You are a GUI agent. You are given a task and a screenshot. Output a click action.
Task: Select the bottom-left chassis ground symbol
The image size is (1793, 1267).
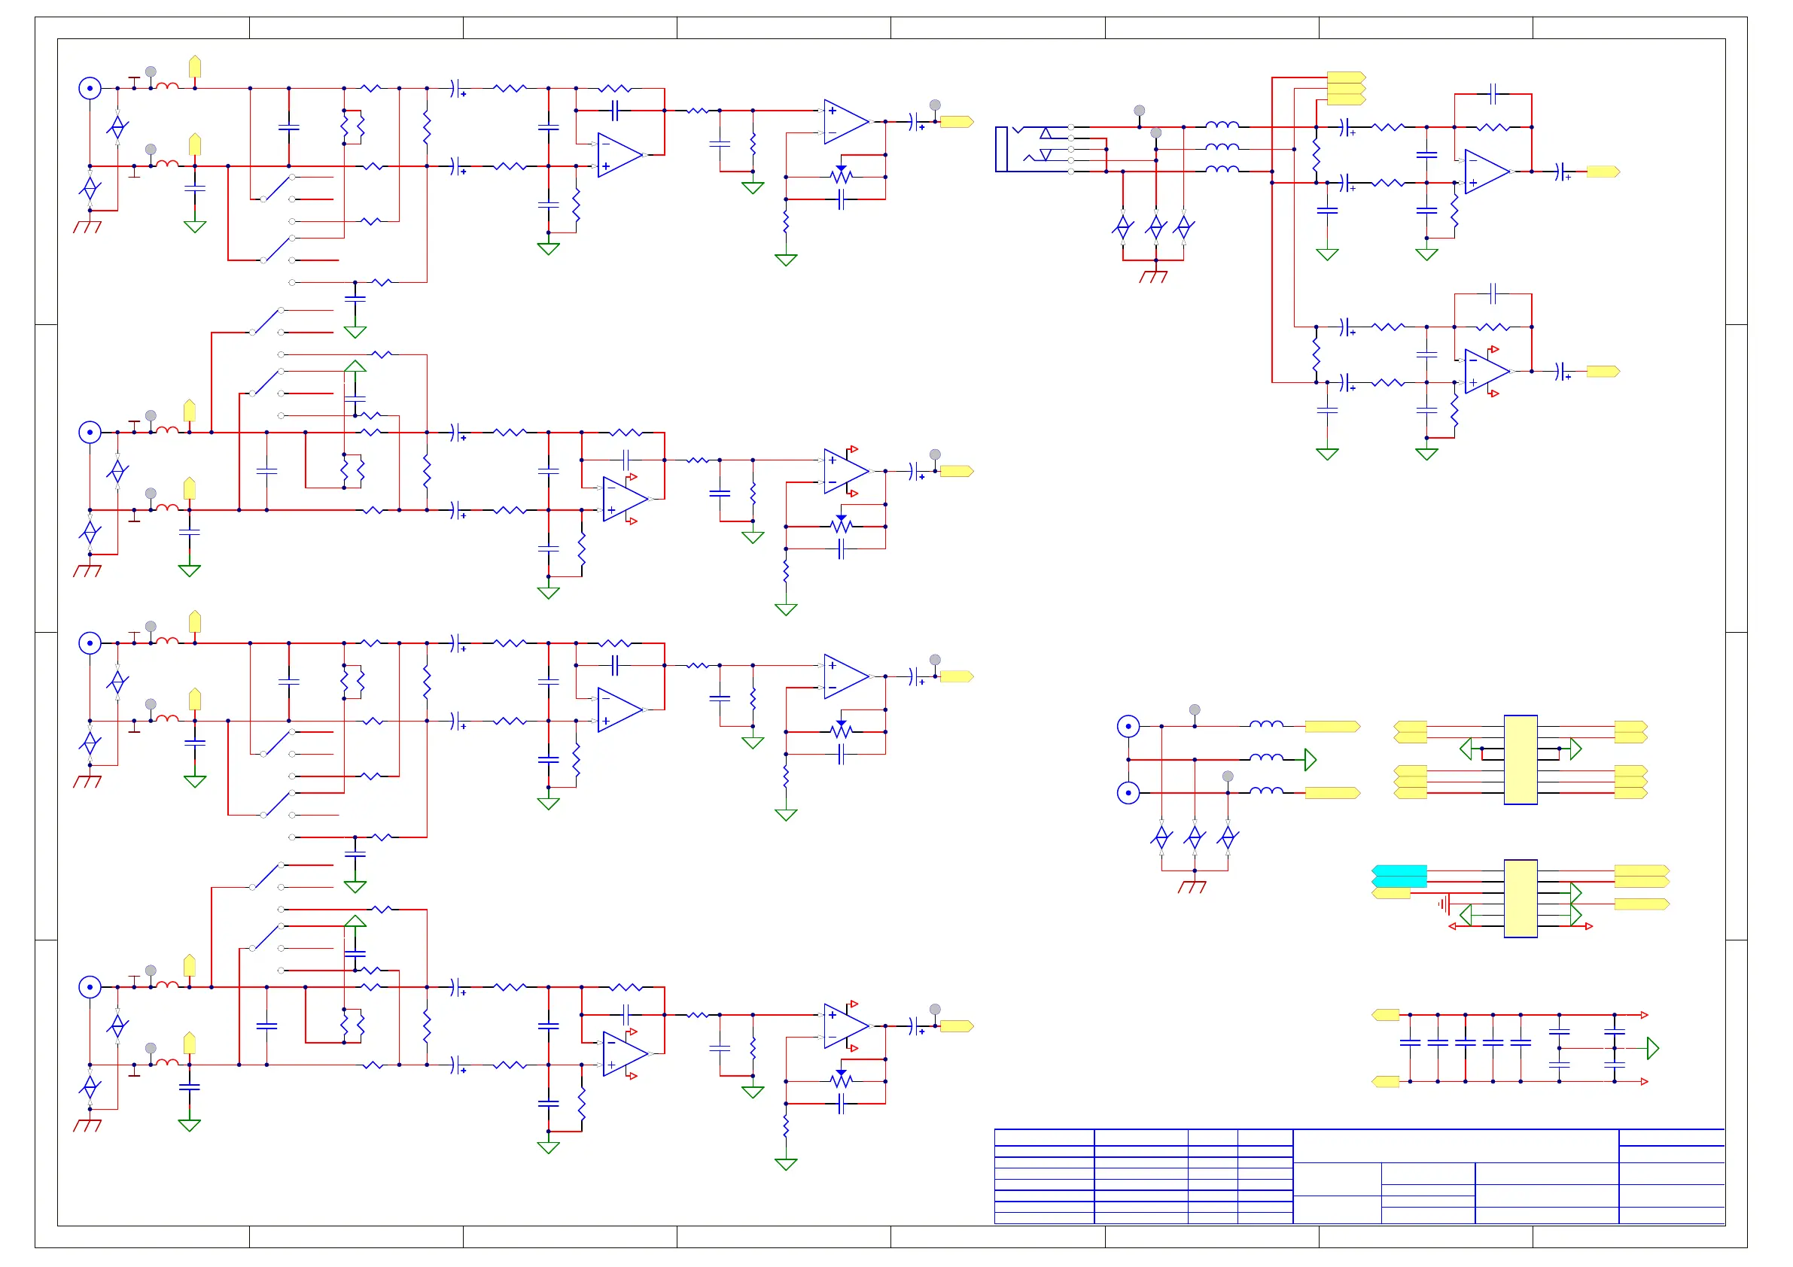[87, 1125]
